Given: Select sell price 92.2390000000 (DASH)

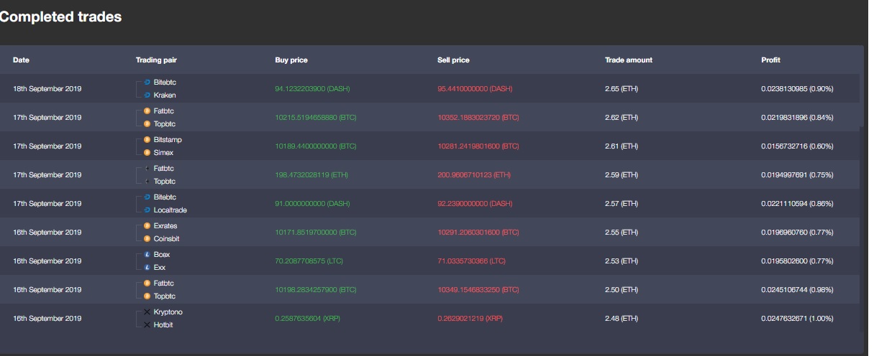Looking at the screenshot, I should click(x=475, y=204).
